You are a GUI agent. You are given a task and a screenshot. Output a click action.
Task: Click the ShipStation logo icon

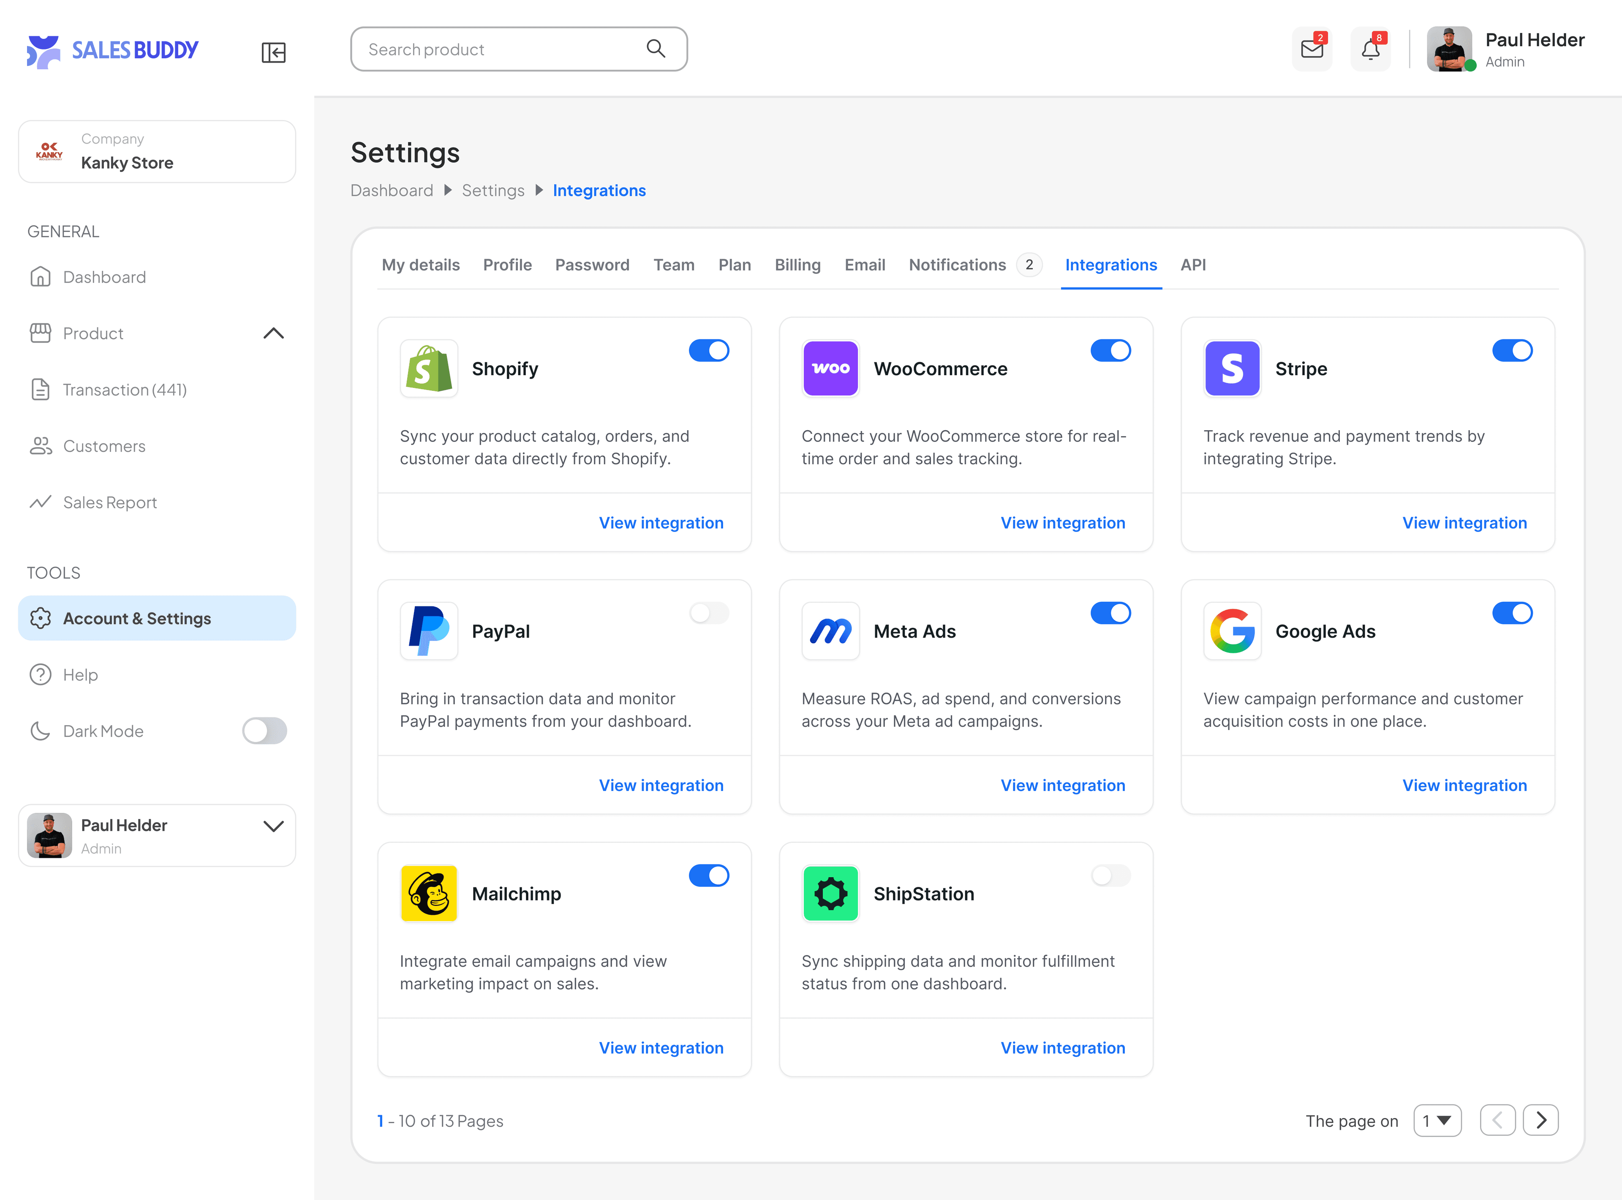[x=830, y=894]
